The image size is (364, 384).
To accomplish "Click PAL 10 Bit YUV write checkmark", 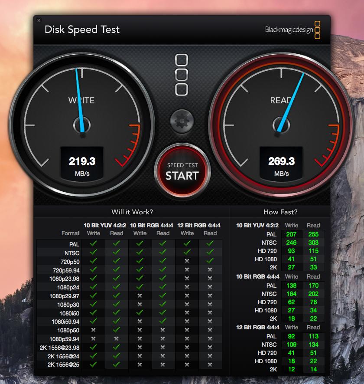I will coord(93,244).
